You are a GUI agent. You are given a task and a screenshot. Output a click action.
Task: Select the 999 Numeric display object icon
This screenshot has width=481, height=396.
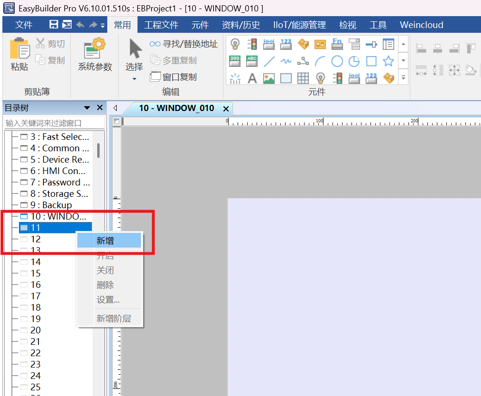235,61
